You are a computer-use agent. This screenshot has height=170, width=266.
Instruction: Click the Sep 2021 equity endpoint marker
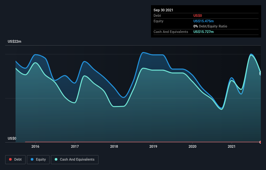tap(260, 73)
